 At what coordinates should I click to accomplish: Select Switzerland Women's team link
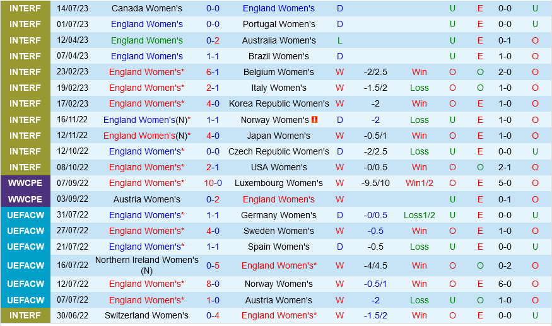(x=146, y=315)
